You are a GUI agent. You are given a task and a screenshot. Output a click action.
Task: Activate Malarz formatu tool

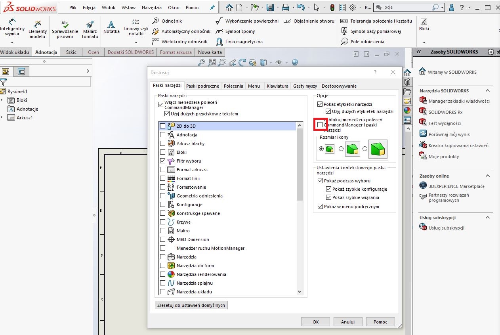click(90, 29)
